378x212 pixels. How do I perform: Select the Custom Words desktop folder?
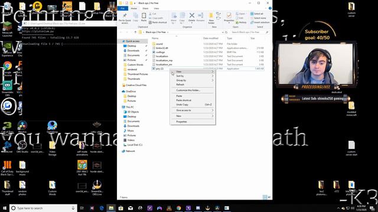[x=52, y=188]
